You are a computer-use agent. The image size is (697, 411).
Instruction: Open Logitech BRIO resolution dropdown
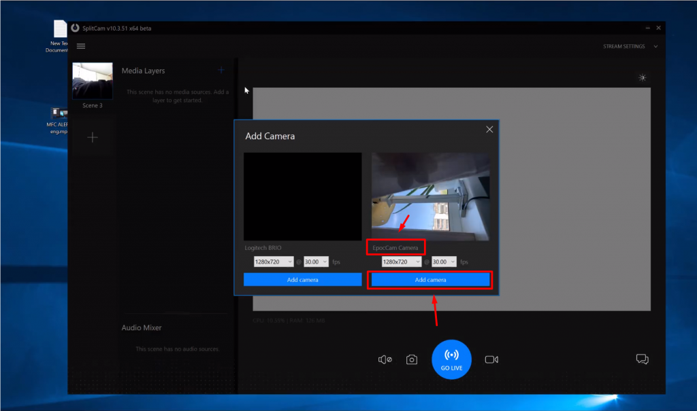274,262
